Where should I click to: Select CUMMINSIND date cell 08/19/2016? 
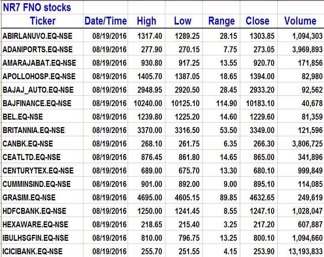pyautogui.click(x=109, y=184)
